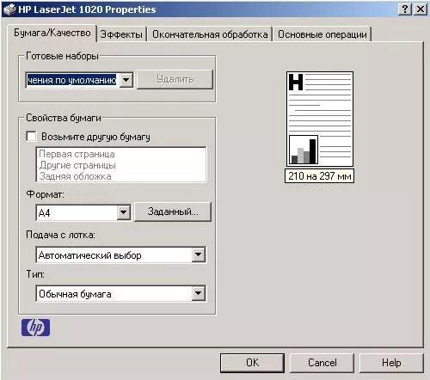Open the Формат A4 dropdown
This screenshot has width=430, height=380.
(x=124, y=212)
